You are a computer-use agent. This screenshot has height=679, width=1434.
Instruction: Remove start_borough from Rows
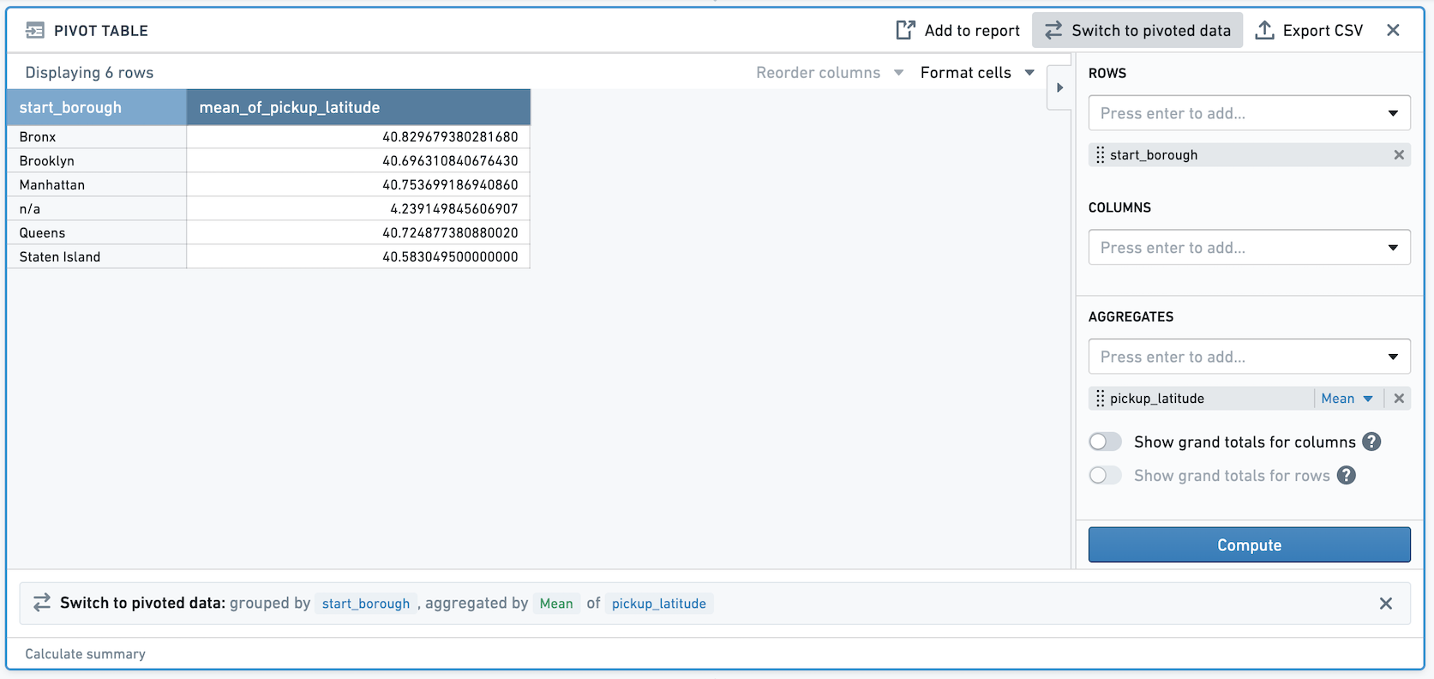tap(1399, 155)
